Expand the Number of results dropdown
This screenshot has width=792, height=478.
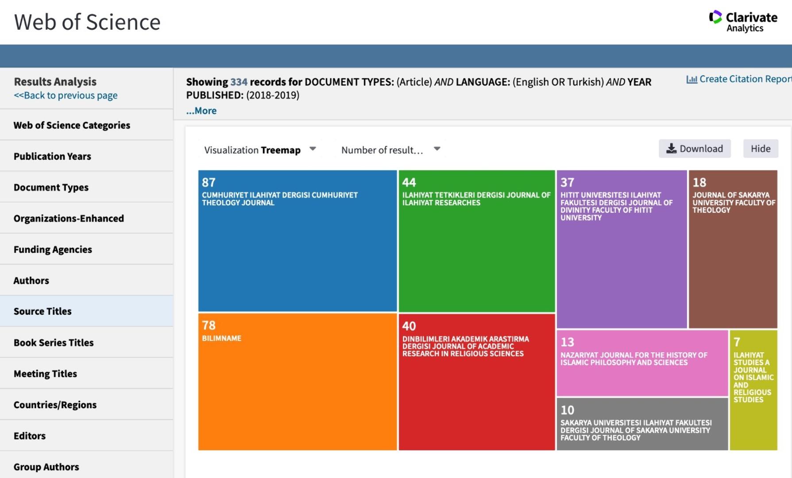(390, 150)
